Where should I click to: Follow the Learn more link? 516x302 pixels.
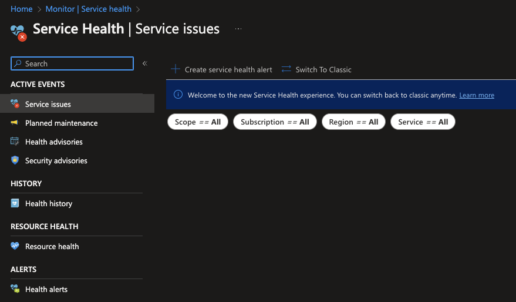tap(477, 95)
